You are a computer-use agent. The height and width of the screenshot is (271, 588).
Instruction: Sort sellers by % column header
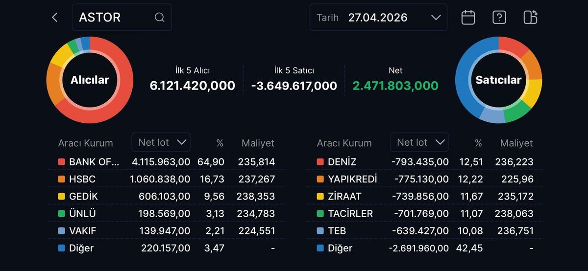point(478,143)
